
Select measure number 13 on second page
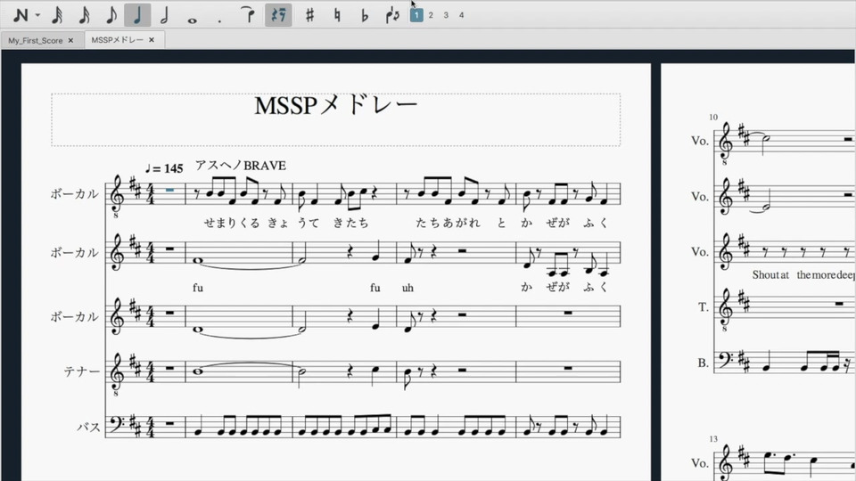(713, 439)
